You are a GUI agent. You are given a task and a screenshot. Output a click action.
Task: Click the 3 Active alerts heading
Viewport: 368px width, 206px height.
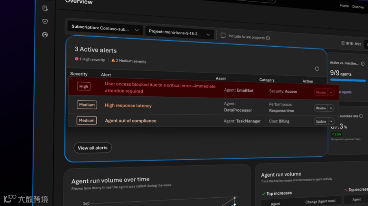pyautogui.click(x=96, y=50)
